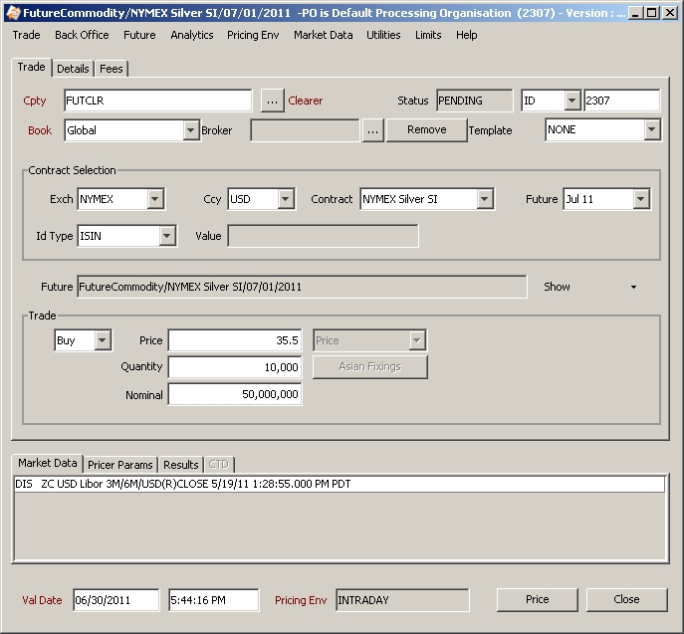Click the Cpty input field FUTCLR

coord(158,101)
